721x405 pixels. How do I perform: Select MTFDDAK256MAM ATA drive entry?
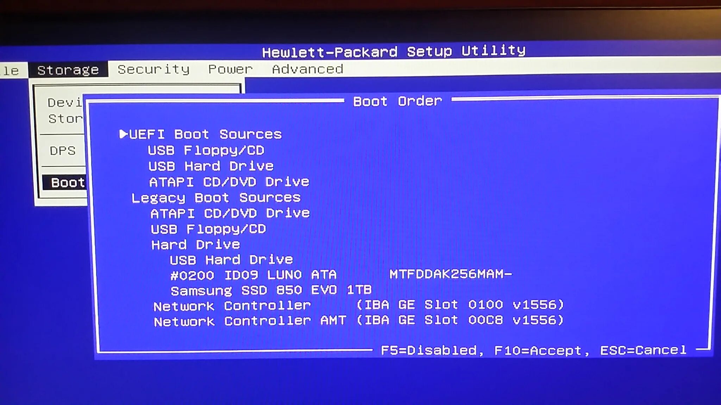point(342,275)
